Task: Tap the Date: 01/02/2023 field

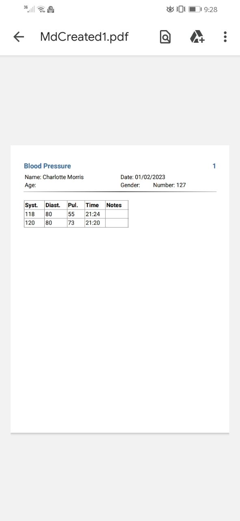Action: point(143,177)
